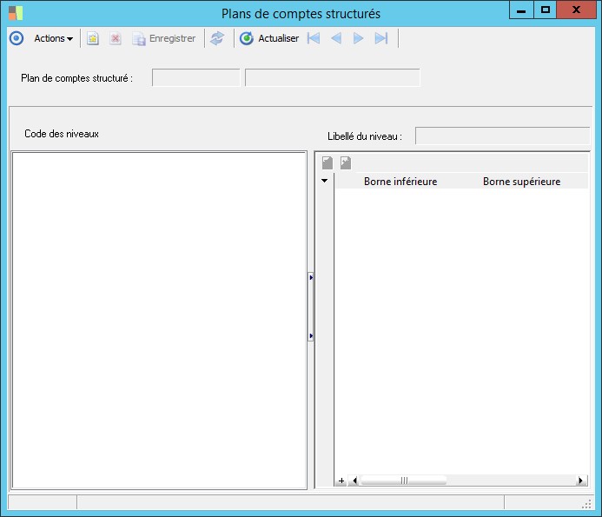Viewport: 602px width, 517px height.
Task: Click the Libellé du niveau field
Action: point(501,136)
